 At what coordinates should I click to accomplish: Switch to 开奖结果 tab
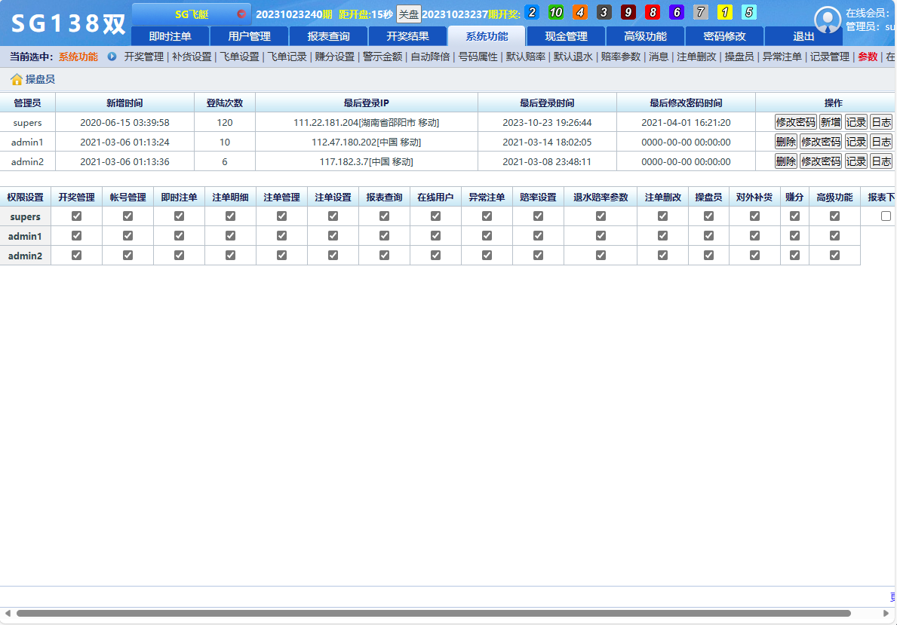407,36
